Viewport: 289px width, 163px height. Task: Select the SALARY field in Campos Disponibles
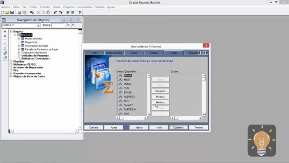[128, 105]
